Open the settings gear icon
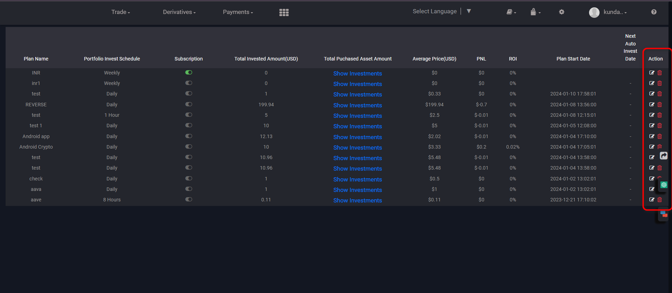 (x=561, y=12)
